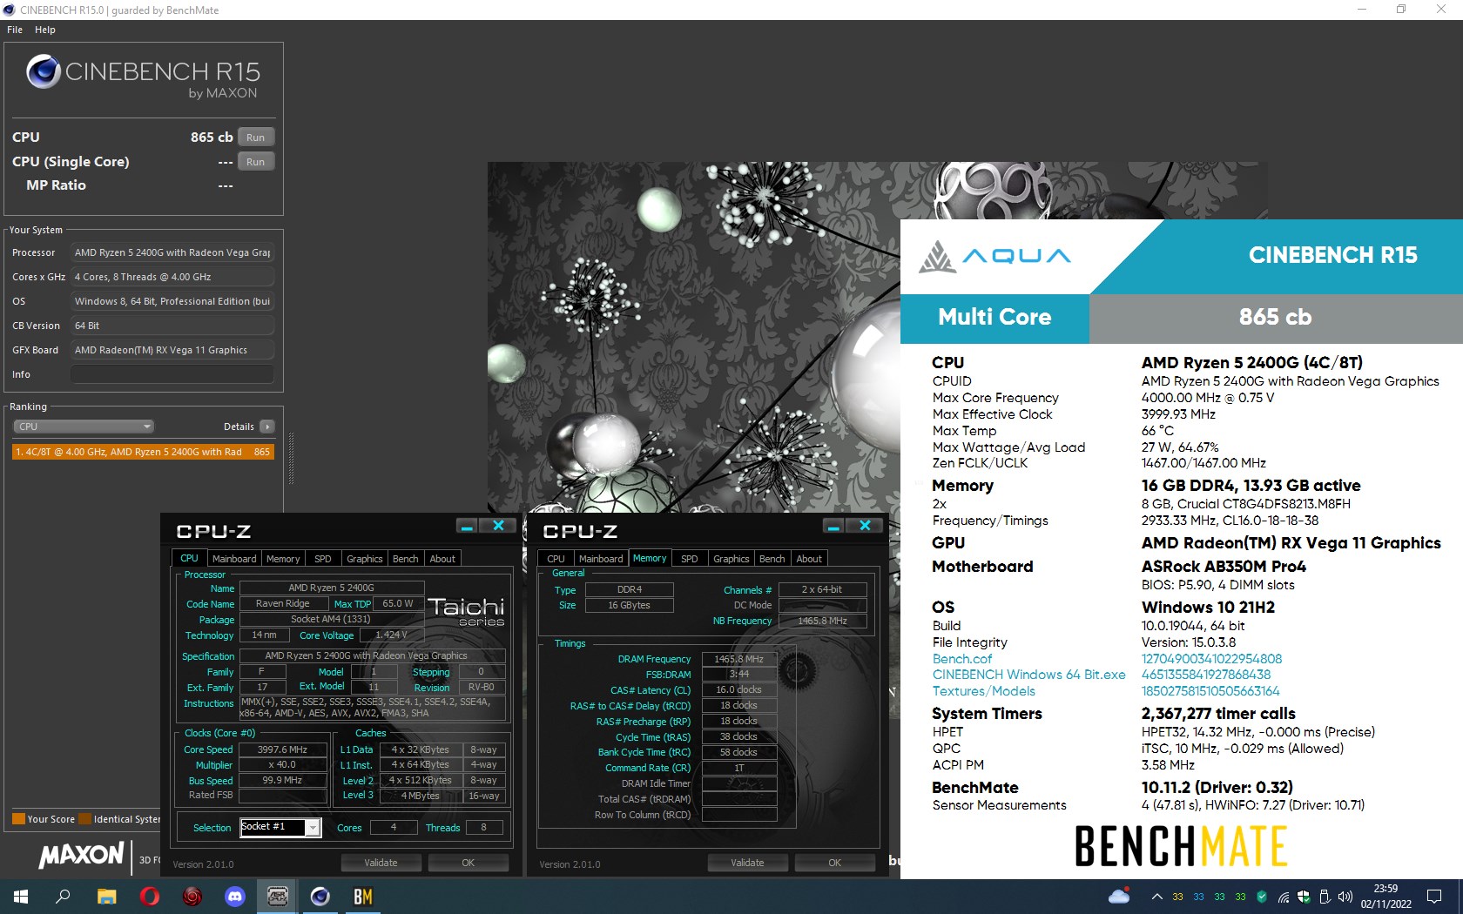Click the Textures/Models hash link

pyautogui.click(x=1210, y=691)
